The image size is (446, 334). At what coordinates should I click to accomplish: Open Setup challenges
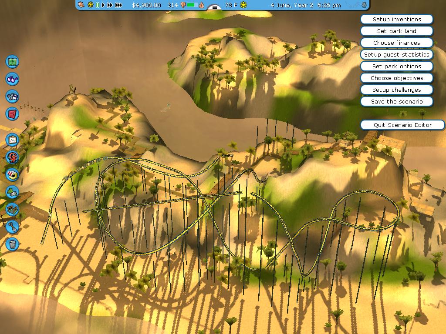(397, 90)
